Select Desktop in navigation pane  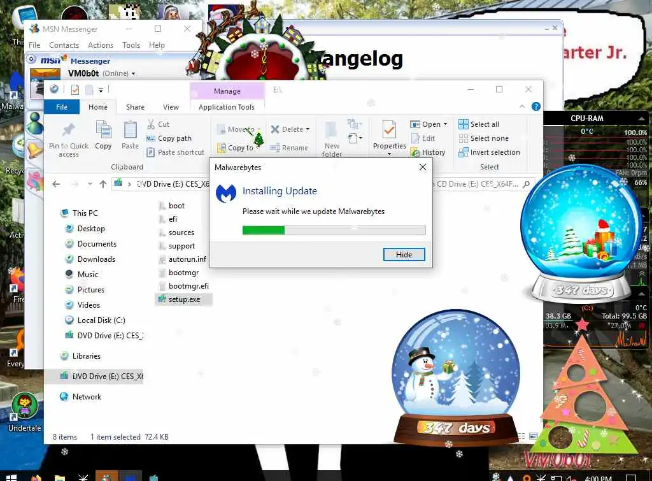[x=85, y=229]
